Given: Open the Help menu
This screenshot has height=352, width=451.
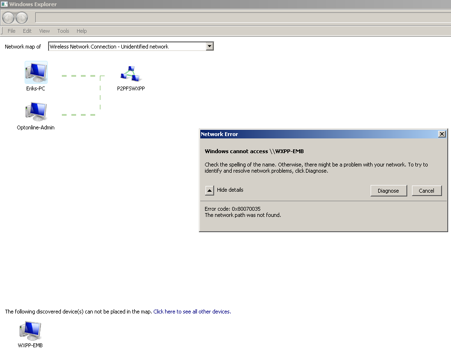Looking at the screenshot, I should 82,31.
